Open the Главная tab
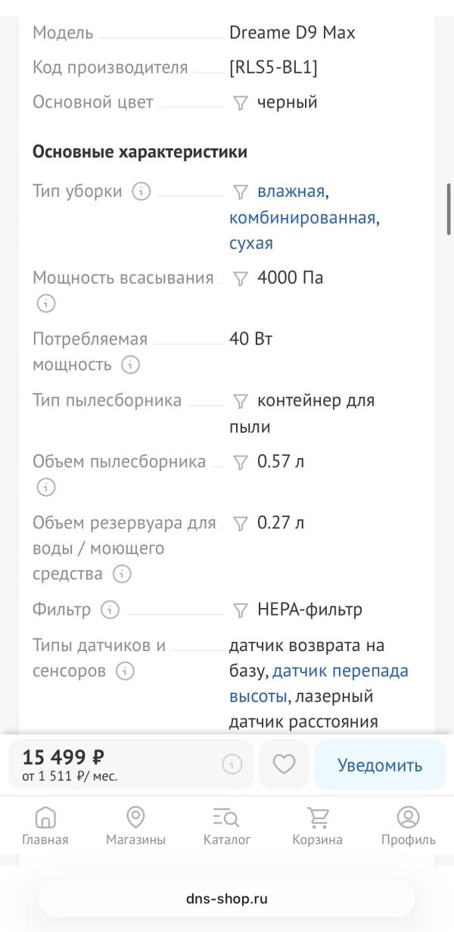 tap(45, 825)
